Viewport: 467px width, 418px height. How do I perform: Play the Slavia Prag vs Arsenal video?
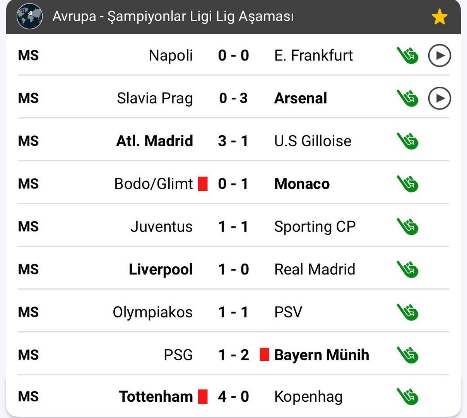pyautogui.click(x=440, y=98)
